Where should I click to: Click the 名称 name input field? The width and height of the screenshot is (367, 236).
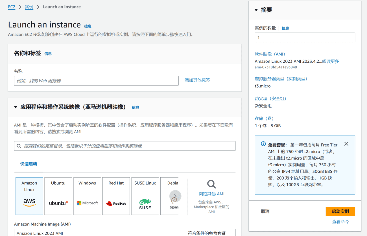[x=96, y=80]
